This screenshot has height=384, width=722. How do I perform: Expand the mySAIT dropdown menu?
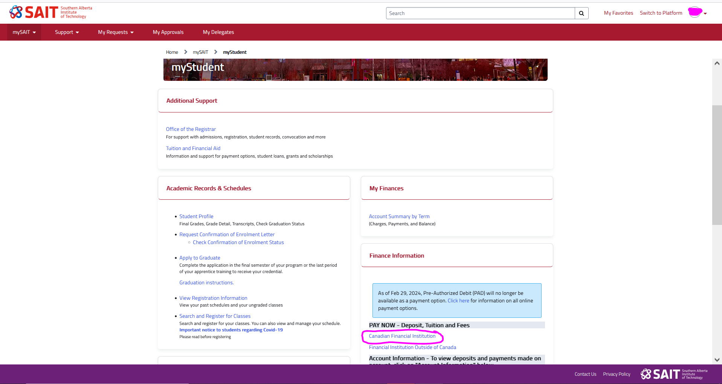[x=24, y=32]
